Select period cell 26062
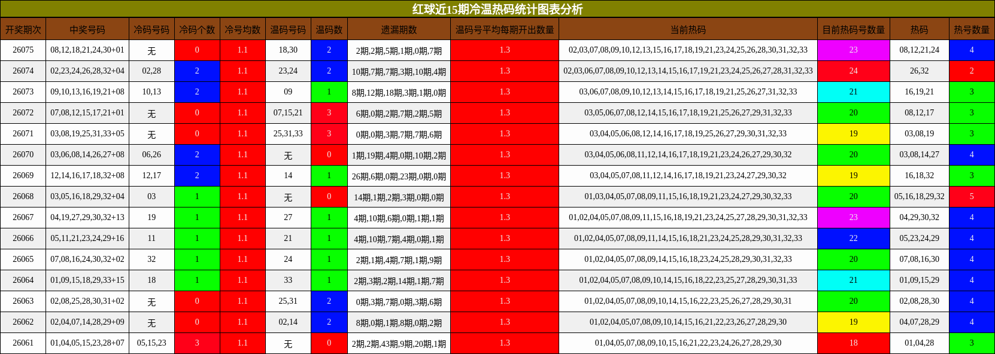Screen dimensions: 995x354 [x=23, y=322]
